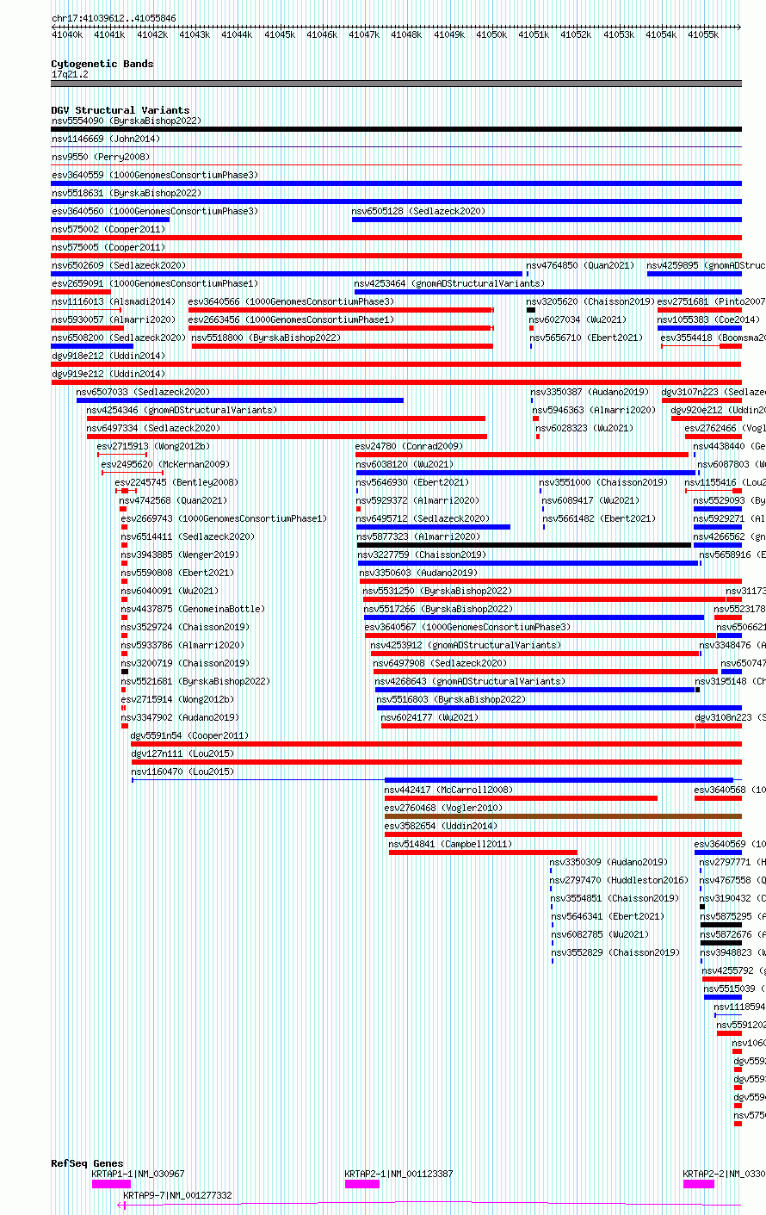Click nsv3551000 (Chaisson2019) variant label
The width and height of the screenshot is (766, 1215).
(x=603, y=482)
